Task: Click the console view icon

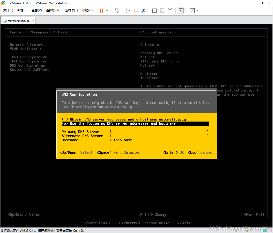Action: (181, 11)
